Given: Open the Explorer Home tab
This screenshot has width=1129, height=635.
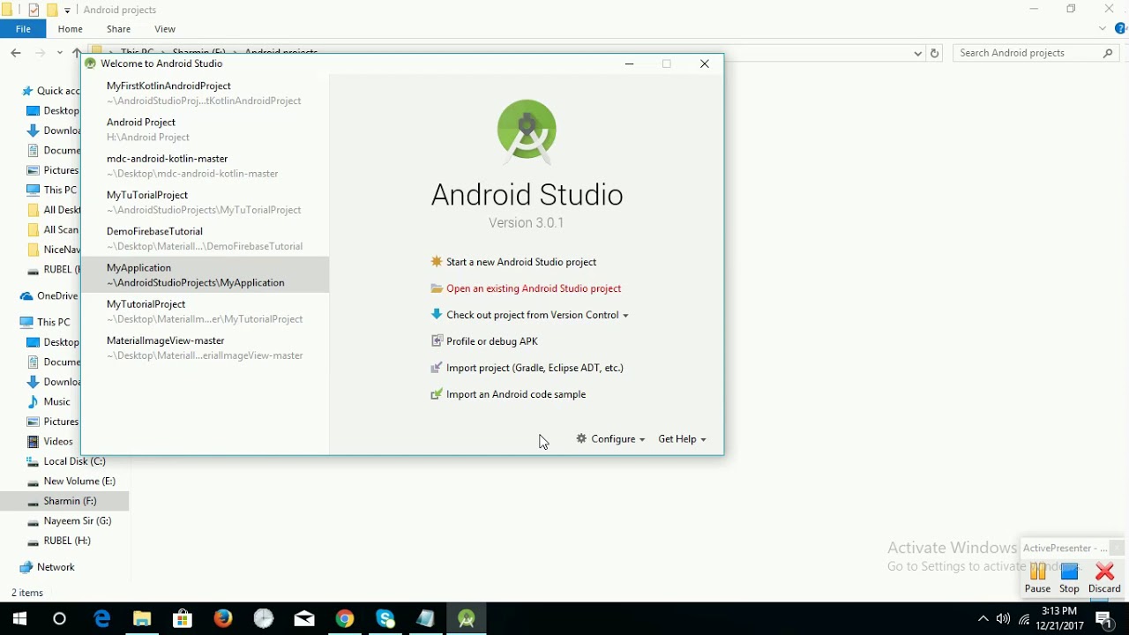Looking at the screenshot, I should [71, 29].
